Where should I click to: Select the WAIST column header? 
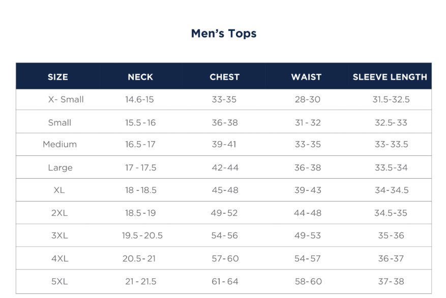(x=306, y=77)
